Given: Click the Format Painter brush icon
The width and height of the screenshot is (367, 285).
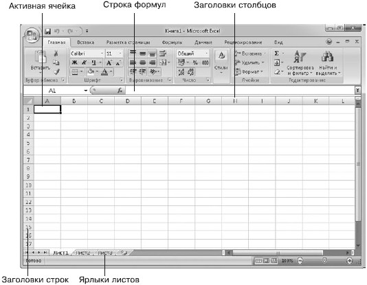Looking at the screenshot, I should tap(56, 72).
